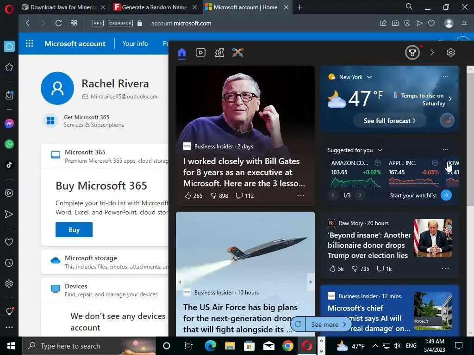Open the Microsoft storage card
Viewport: 474px width, 355px height.
[x=105, y=262]
